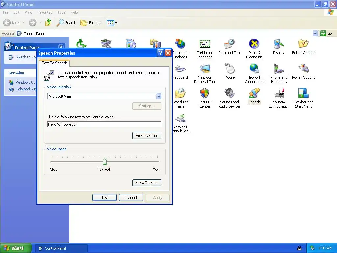337x253 pixels.
Task: Open Forward button history dropdown arrow
Action: (x=40, y=23)
